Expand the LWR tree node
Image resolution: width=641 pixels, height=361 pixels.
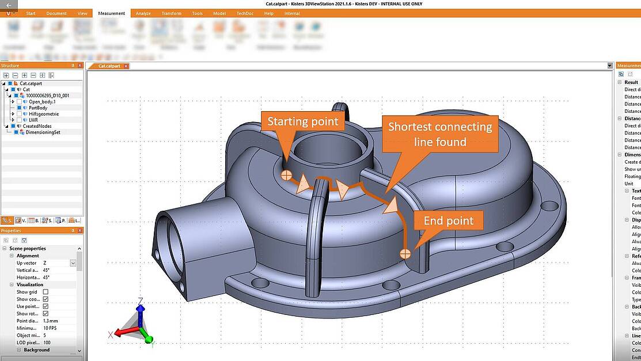(x=13, y=120)
